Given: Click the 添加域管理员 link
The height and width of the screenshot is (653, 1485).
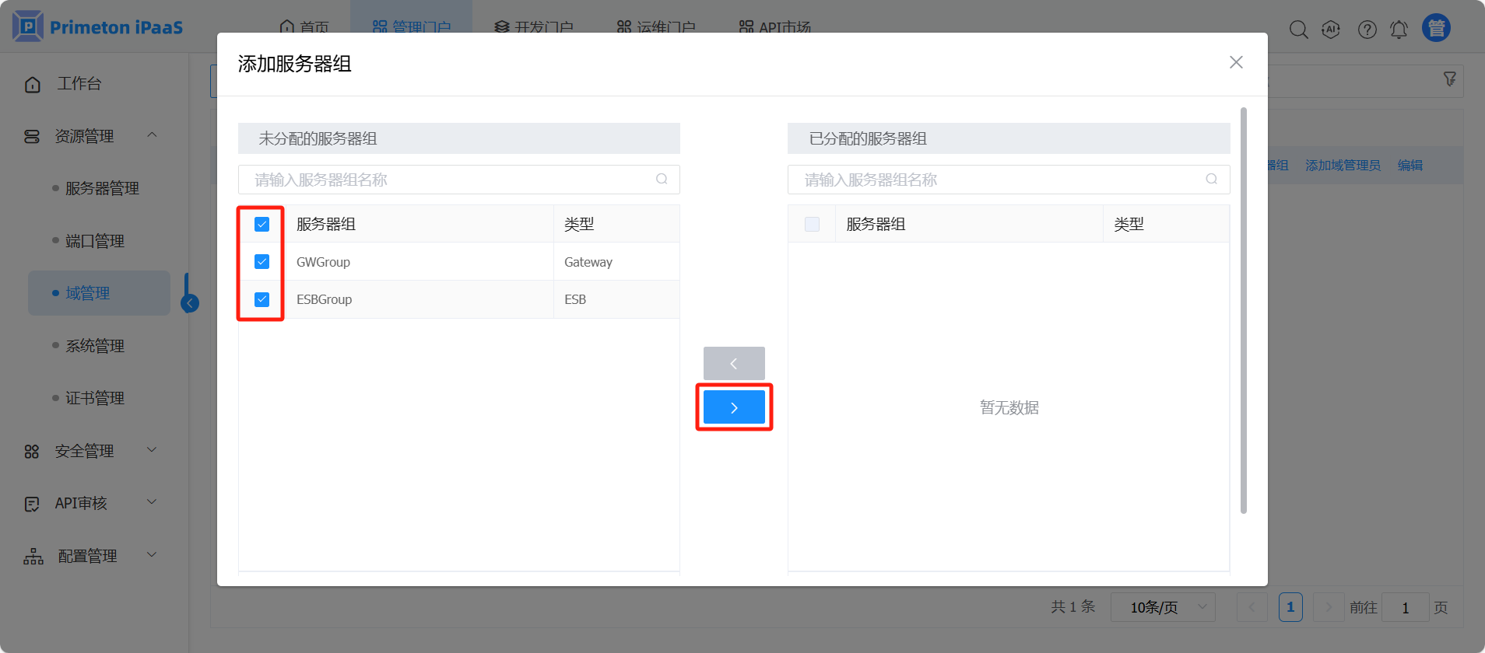Looking at the screenshot, I should click(1343, 165).
